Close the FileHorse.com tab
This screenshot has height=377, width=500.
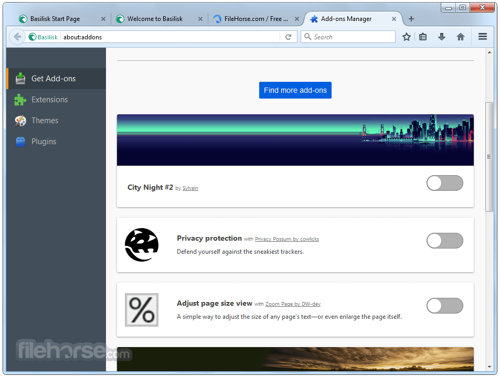click(297, 19)
